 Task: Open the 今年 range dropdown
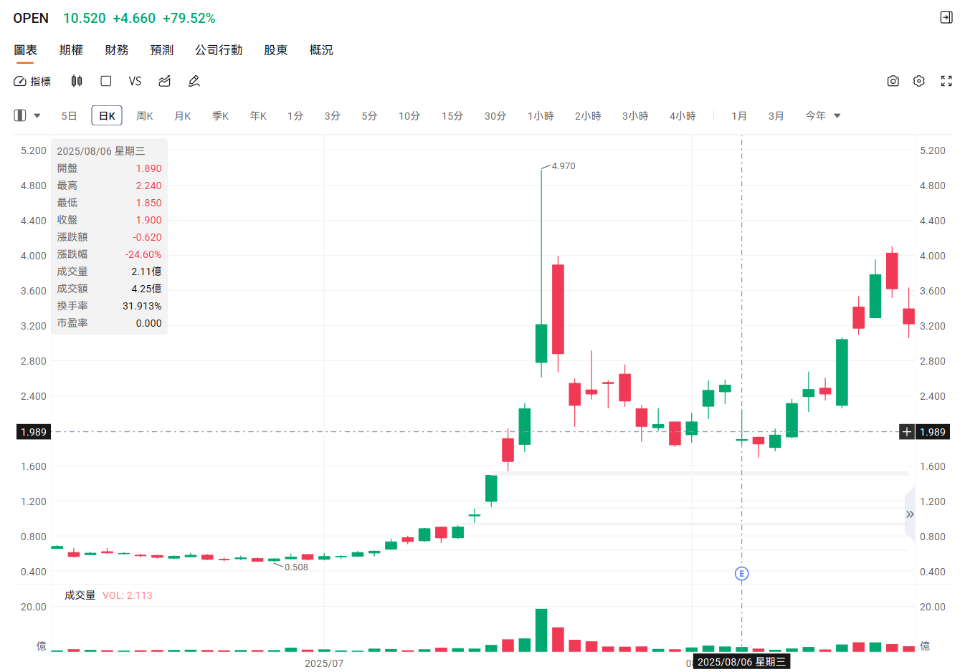pyautogui.click(x=822, y=116)
